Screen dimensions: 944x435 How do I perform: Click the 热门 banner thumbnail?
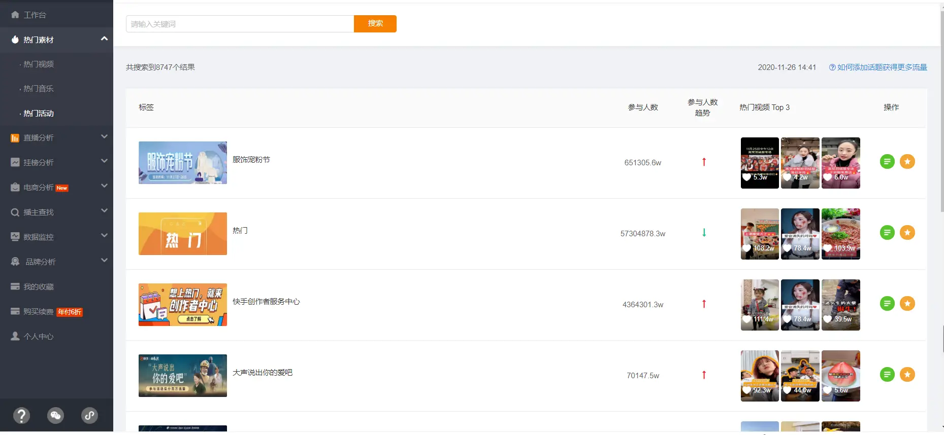click(x=183, y=234)
